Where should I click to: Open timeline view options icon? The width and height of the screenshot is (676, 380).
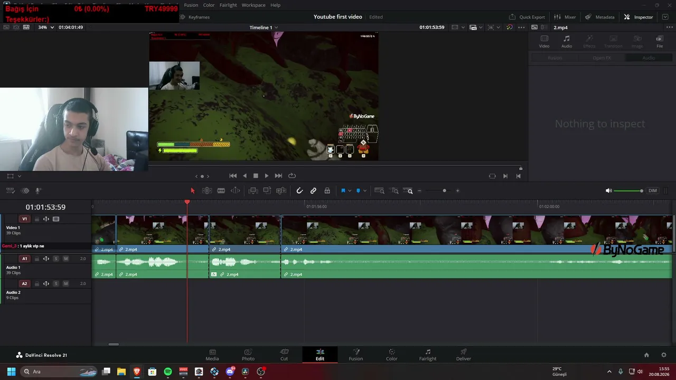10,191
